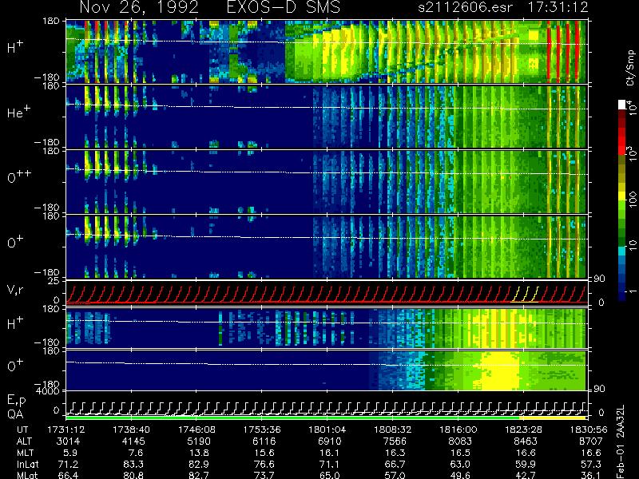Click the UT tick value '1823:28'
639x479 pixels.
click(x=523, y=430)
